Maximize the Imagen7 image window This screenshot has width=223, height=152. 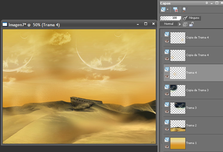click(x=146, y=24)
